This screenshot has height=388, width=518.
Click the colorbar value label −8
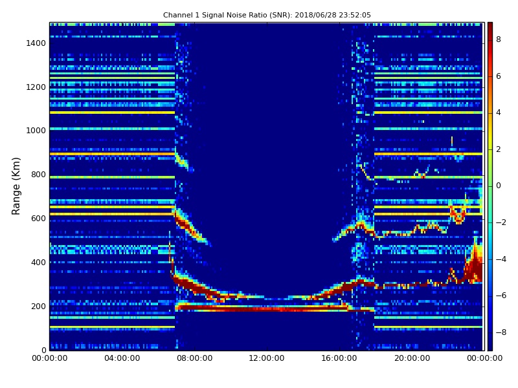point(501,332)
